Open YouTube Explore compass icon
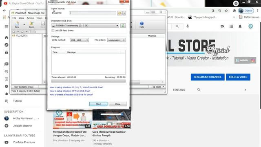The image size is (261, 147). point(7,45)
